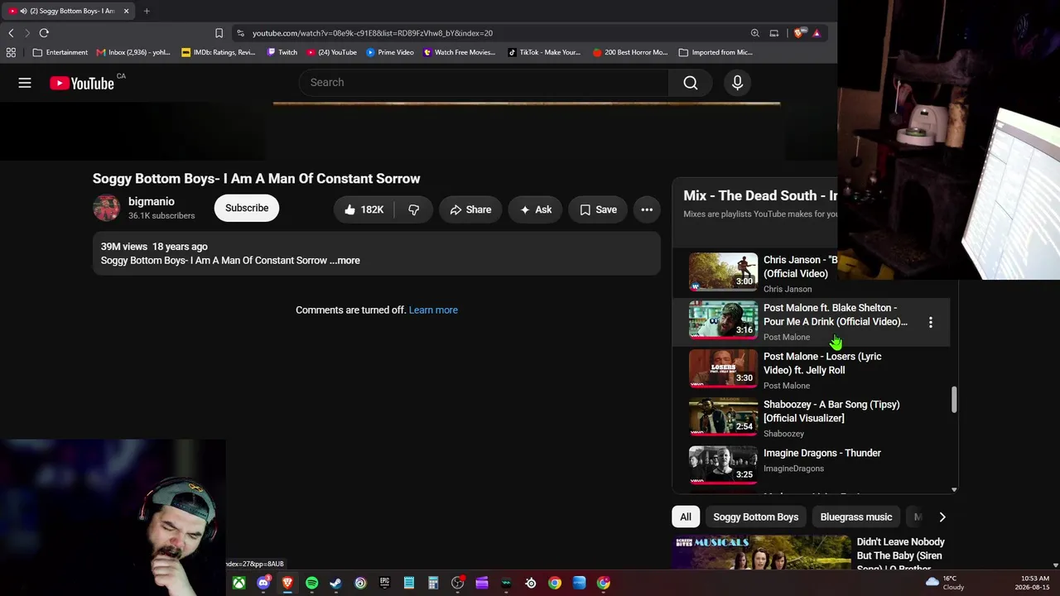This screenshot has width=1060, height=596.
Task: Go back in browser history
Action: point(11,33)
